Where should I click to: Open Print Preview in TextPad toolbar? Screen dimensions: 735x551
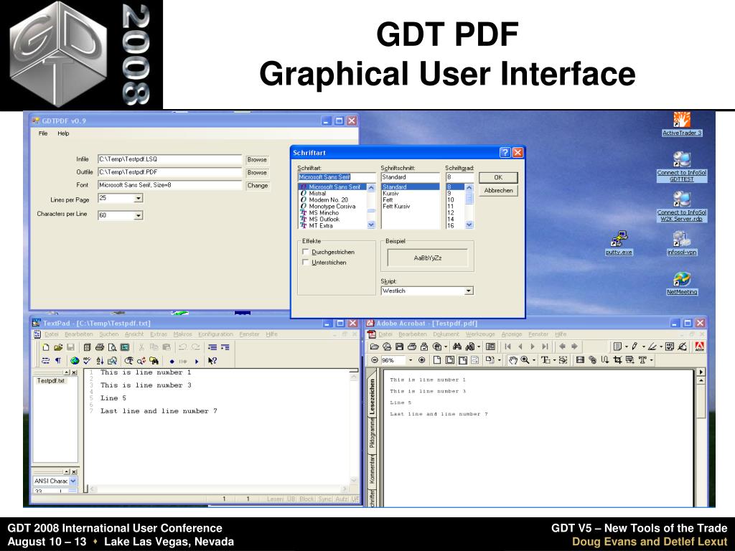tap(112, 347)
